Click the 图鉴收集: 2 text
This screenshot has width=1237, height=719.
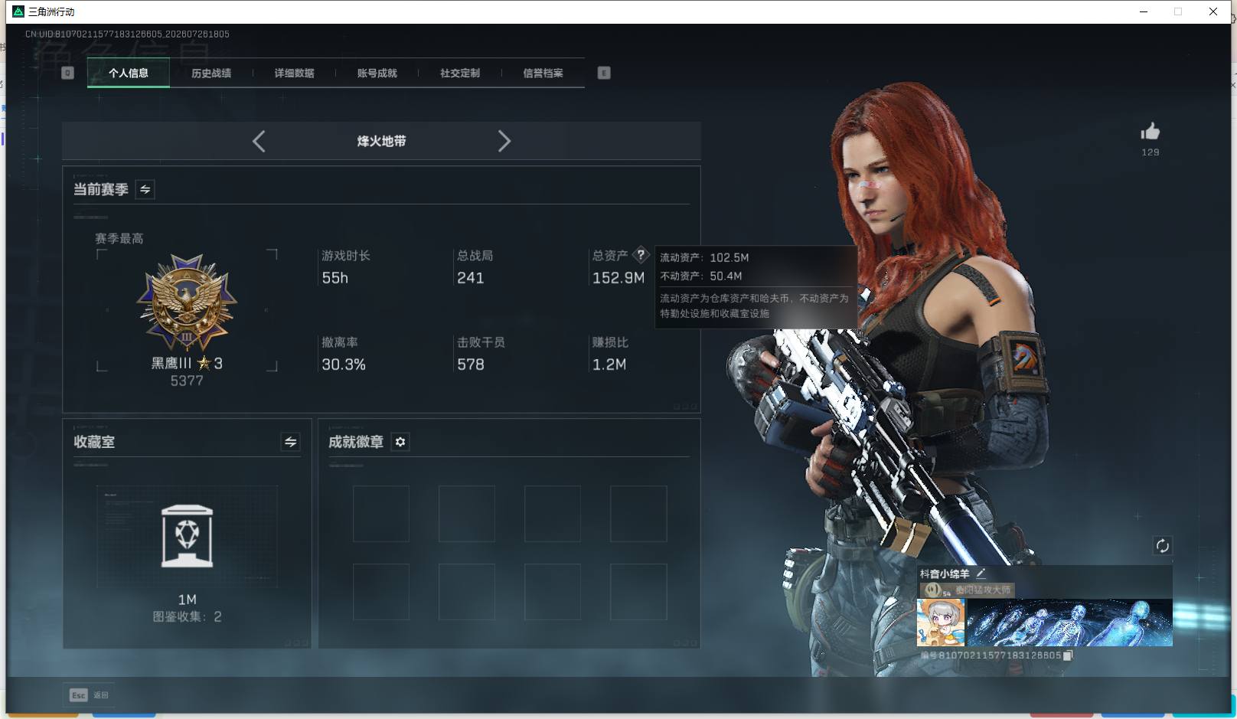point(188,617)
